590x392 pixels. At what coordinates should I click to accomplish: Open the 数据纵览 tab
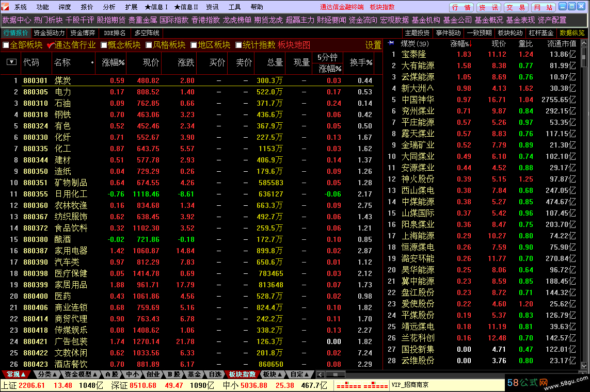(572, 33)
